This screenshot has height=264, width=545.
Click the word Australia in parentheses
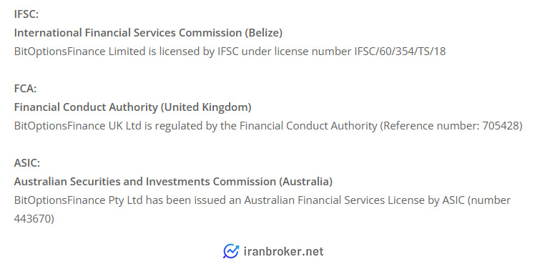[x=306, y=182]
